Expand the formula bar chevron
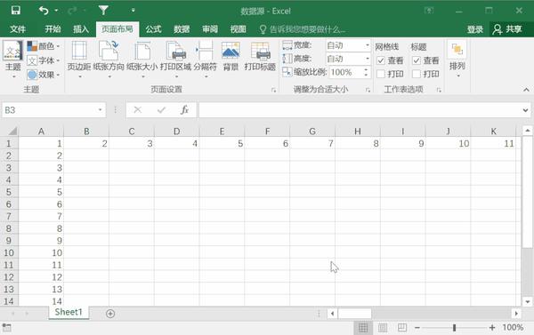Screen dimensions: 534x335 tap(525, 110)
